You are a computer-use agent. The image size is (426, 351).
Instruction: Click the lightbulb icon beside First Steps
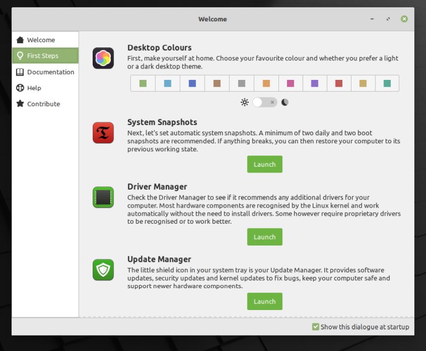pyautogui.click(x=20, y=56)
